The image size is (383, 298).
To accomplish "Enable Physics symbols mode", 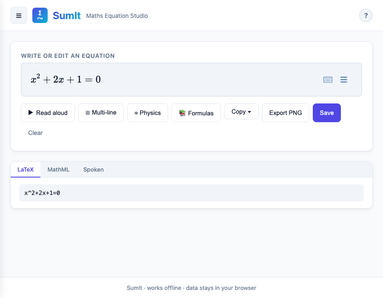I will point(147,112).
